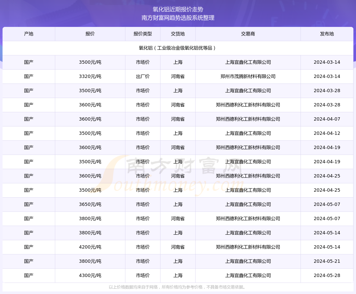Click 上海宜鑫化工有限公司 in the 2024-05-21 row

coord(248,261)
